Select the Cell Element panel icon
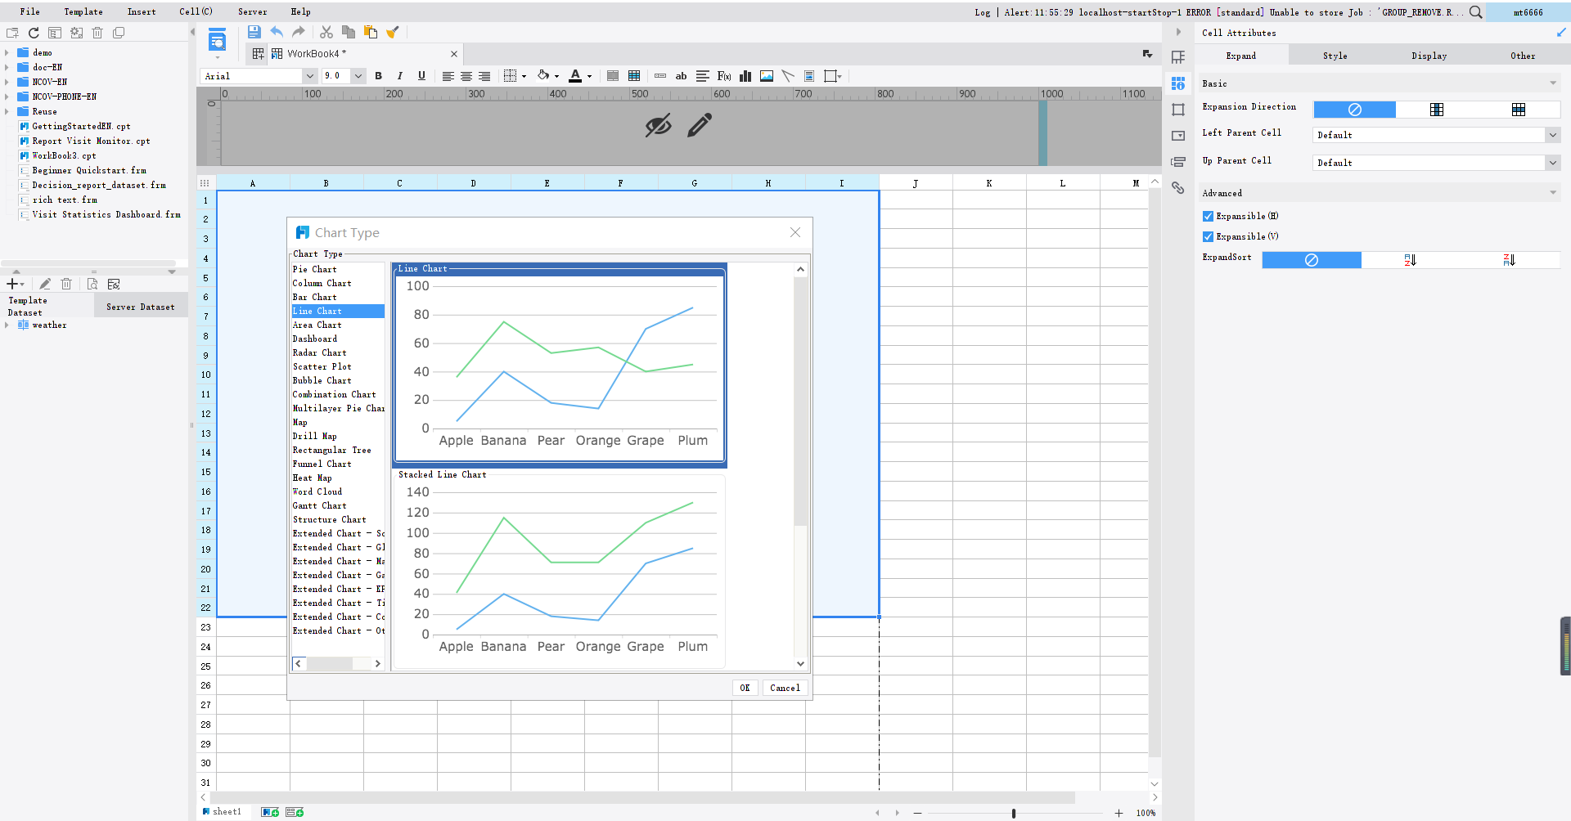The width and height of the screenshot is (1571, 821). pyautogui.click(x=1178, y=57)
